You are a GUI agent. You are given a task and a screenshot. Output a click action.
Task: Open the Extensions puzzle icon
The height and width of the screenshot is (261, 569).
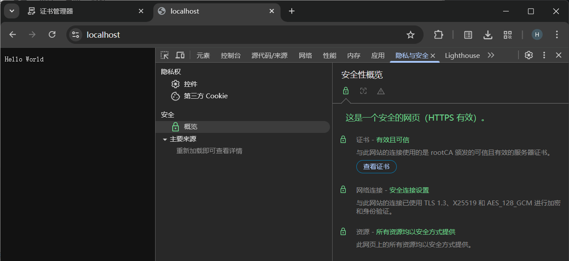[439, 35]
